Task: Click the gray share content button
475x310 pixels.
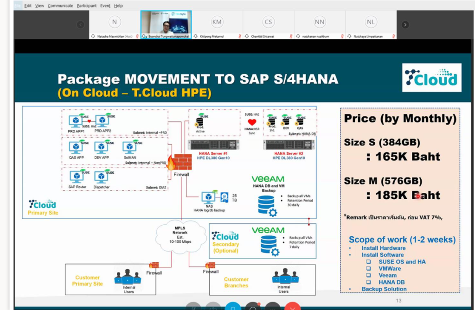Action: coord(213,306)
